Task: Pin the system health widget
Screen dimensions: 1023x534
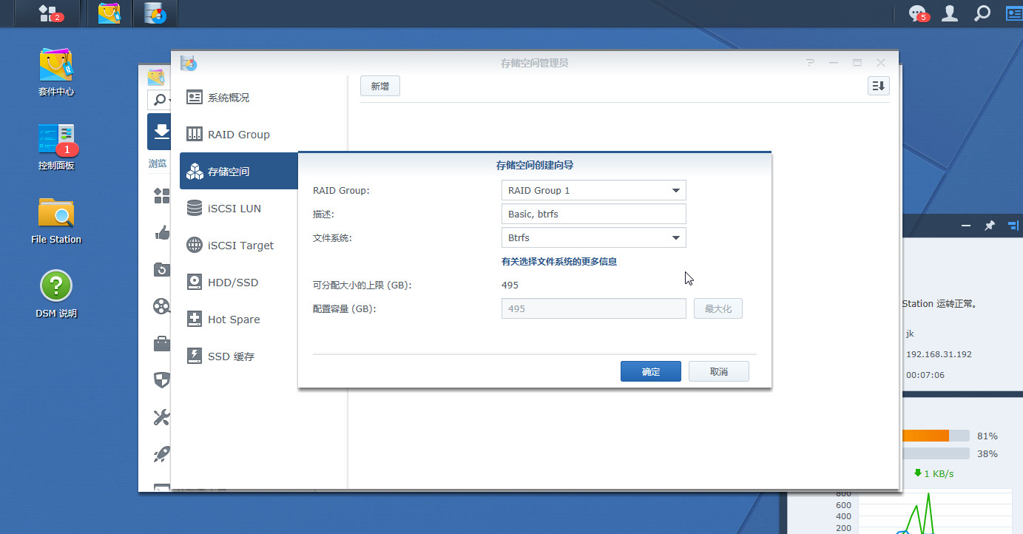Action: tap(989, 226)
